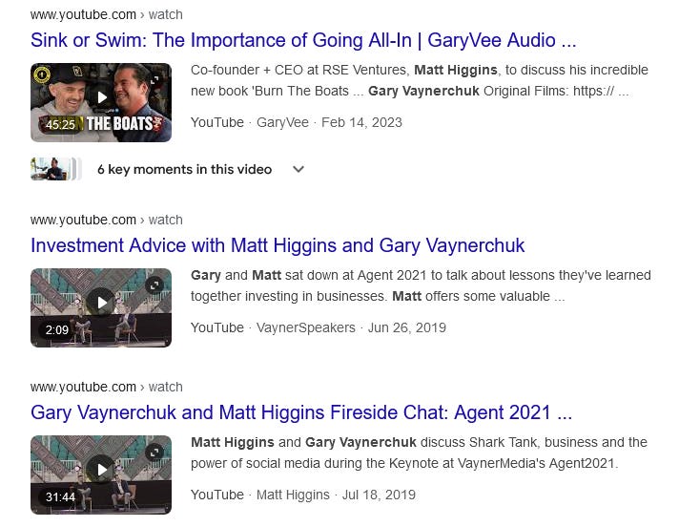This screenshot has width=679, height=527.
Task: Click the 'sat down at Agent 2021' snippet
Action: coord(421,285)
